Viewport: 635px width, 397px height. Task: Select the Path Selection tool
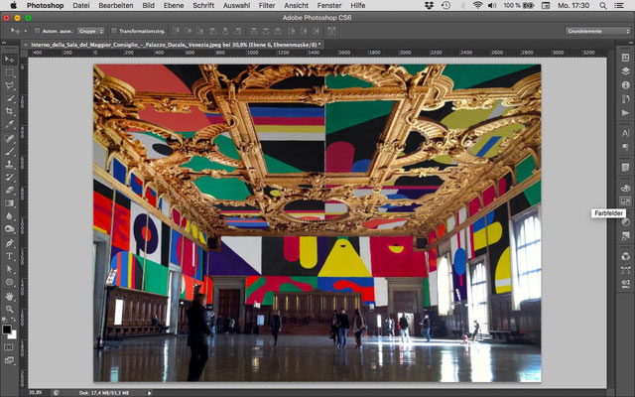[x=9, y=269]
